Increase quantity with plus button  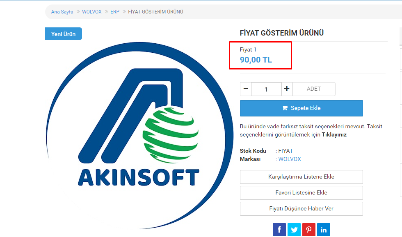(x=287, y=89)
